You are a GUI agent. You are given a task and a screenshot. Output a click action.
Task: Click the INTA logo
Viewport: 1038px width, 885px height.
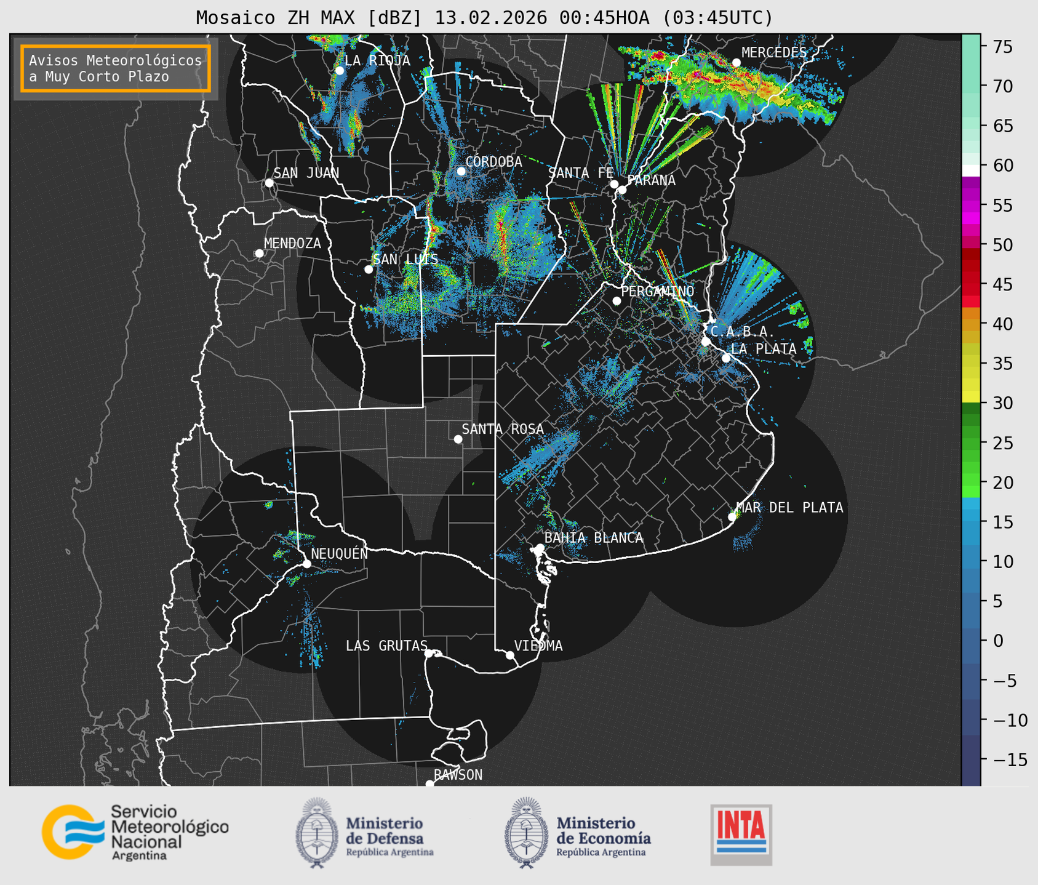741,835
